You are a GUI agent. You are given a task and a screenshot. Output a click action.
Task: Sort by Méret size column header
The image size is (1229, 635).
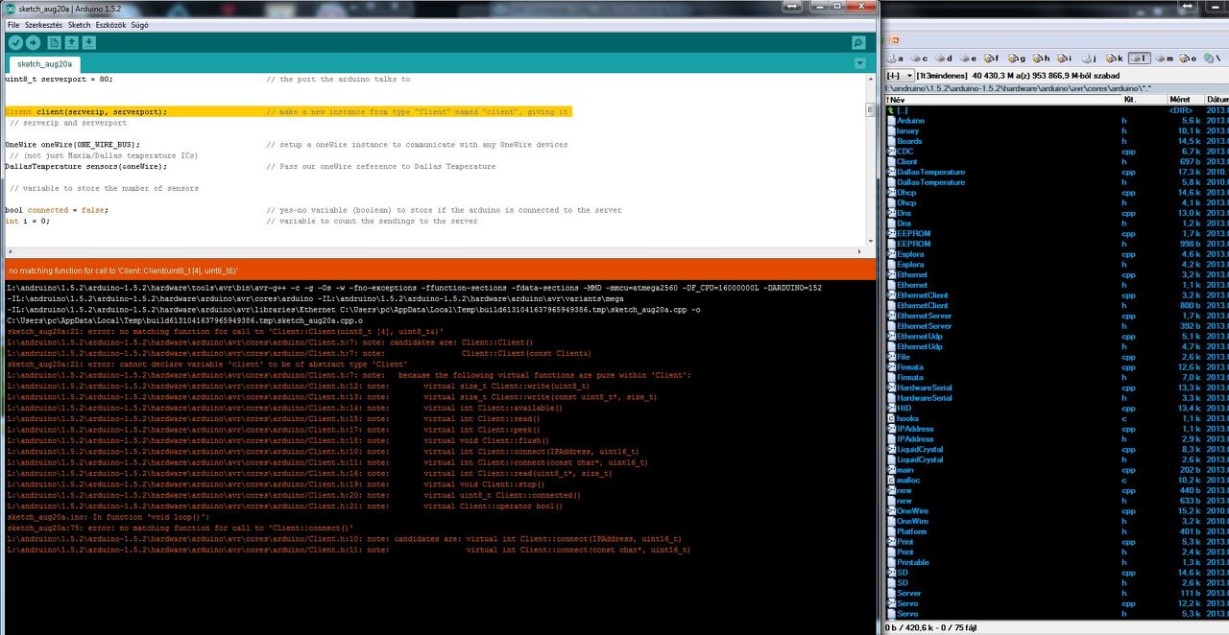pyautogui.click(x=1185, y=99)
